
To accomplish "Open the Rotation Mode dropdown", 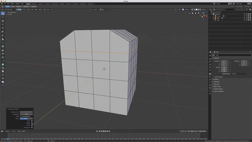I will [x=240, y=74].
